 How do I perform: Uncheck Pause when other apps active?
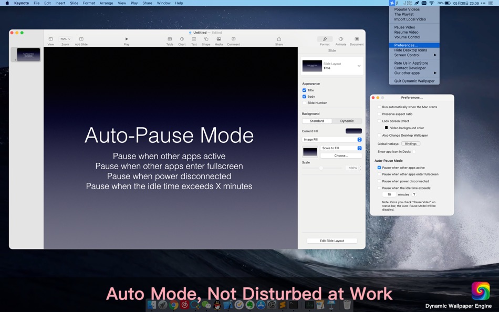coord(379,168)
